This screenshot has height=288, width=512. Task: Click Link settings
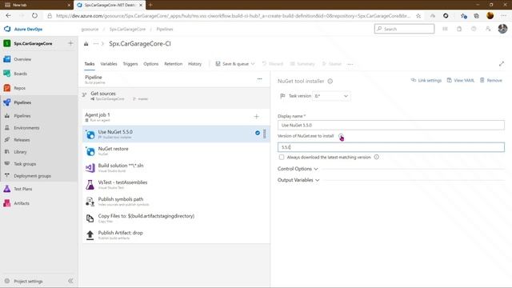(426, 80)
